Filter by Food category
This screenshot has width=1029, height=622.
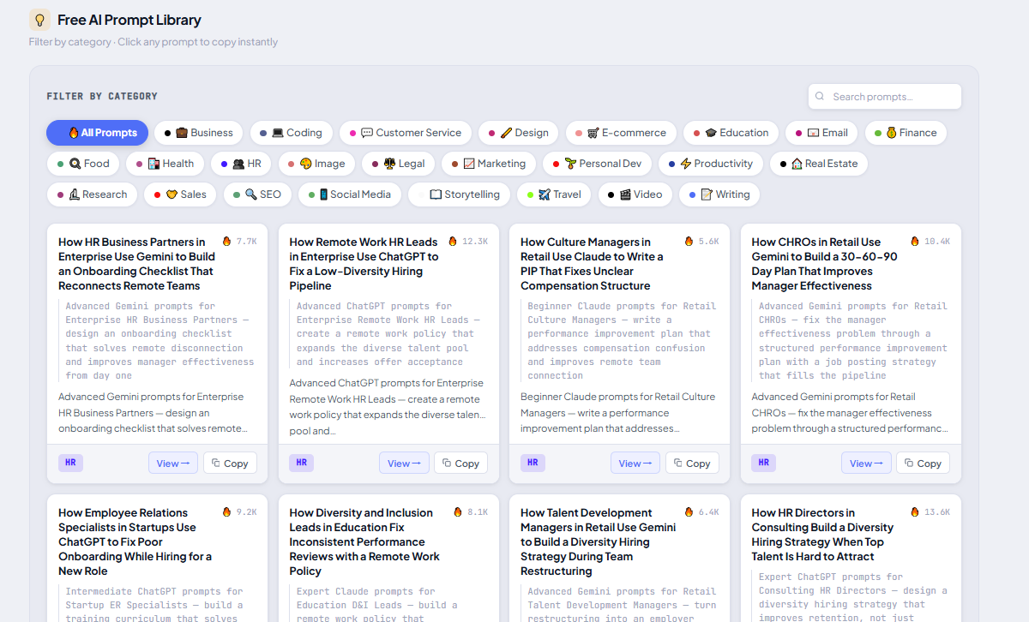click(x=83, y=164)
